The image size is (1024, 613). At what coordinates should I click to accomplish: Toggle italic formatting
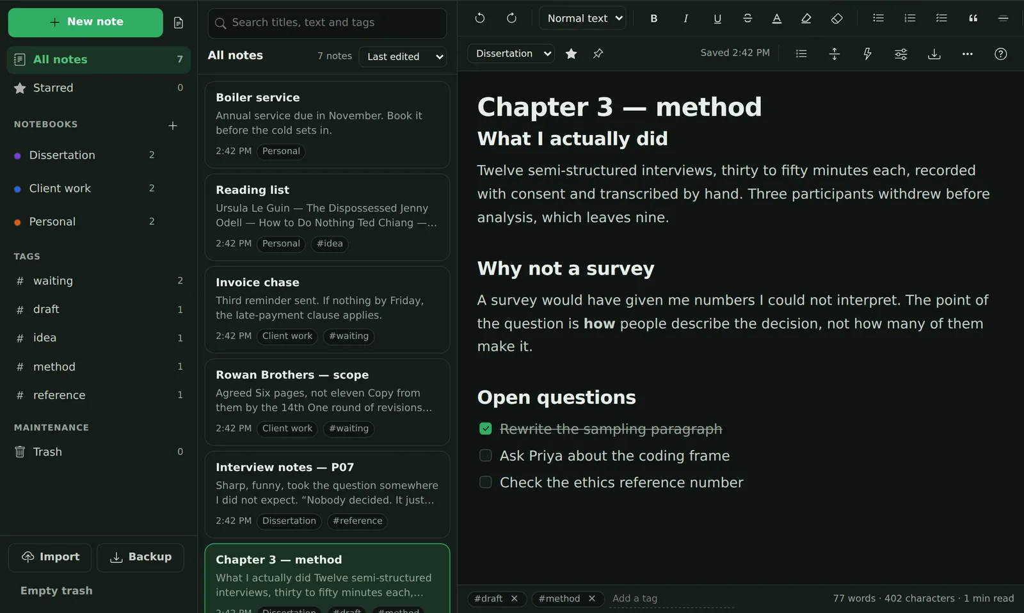(685, 19)
